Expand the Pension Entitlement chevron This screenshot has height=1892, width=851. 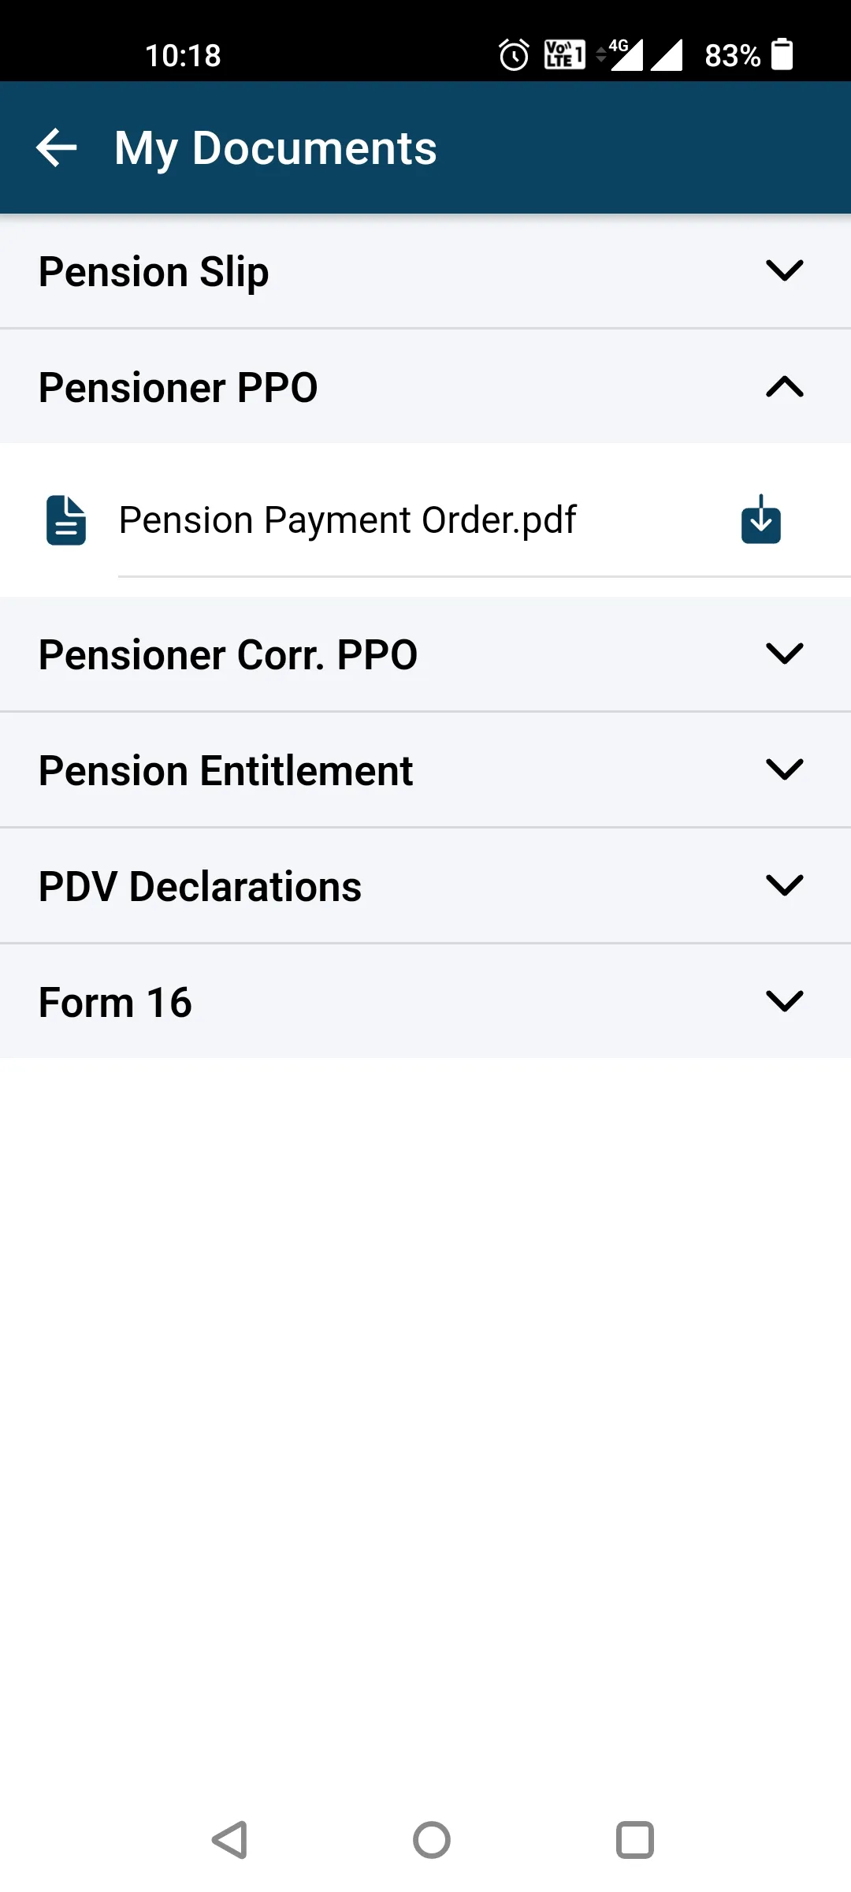coord(784,769)
